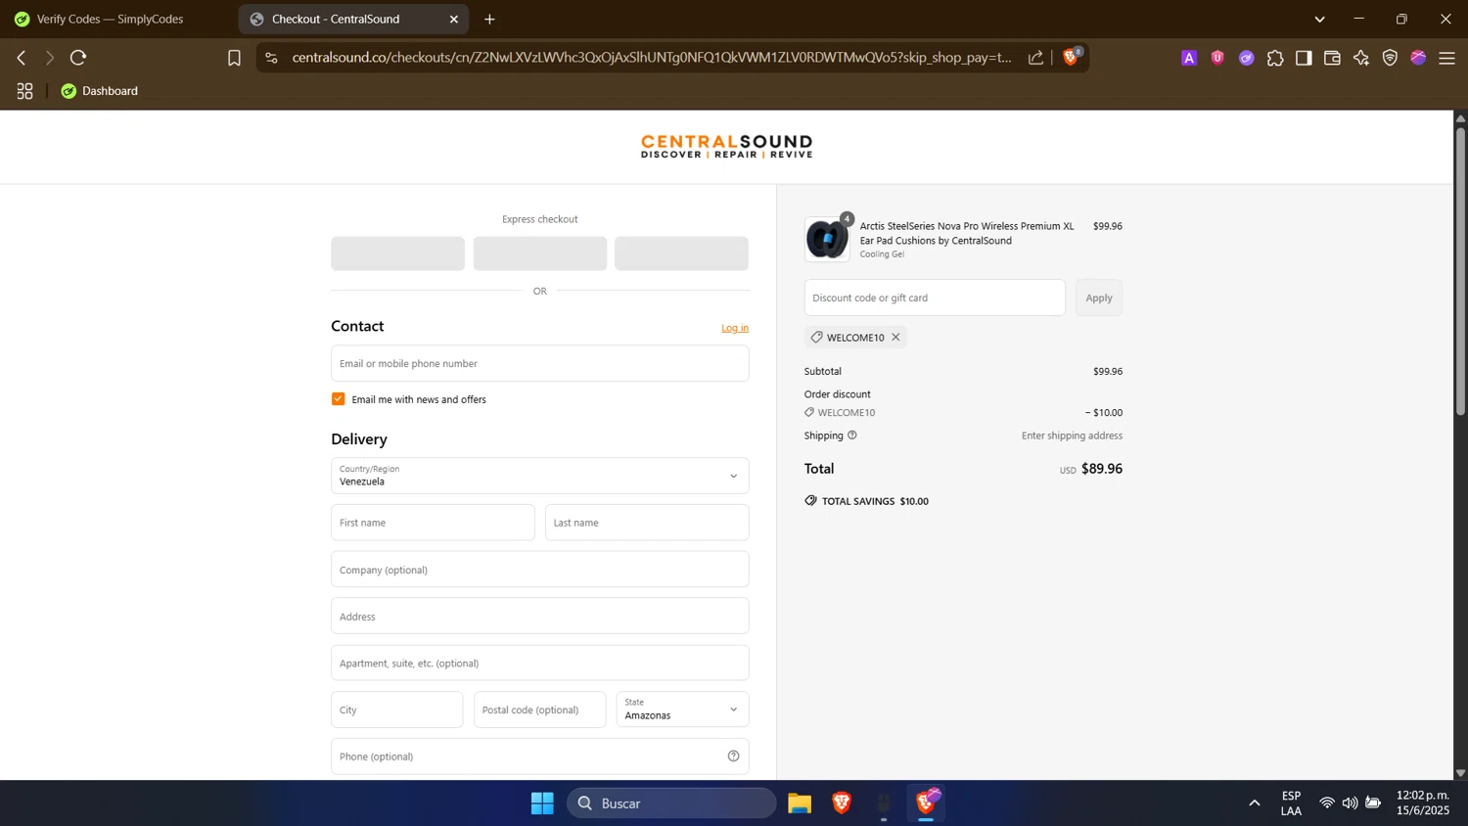1468x826 pixels.
Task: Click the Apply discount button
Action: click(x=1099, y=298)
